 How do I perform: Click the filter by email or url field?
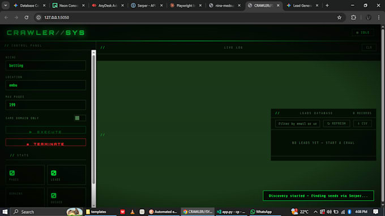tap(297, 124)
